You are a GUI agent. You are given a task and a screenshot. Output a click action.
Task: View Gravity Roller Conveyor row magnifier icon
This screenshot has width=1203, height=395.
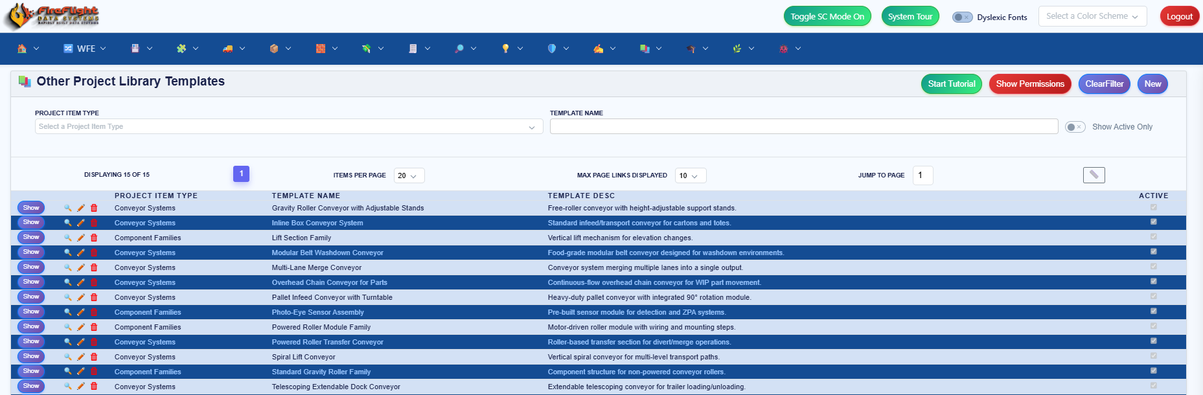(67, 208)
